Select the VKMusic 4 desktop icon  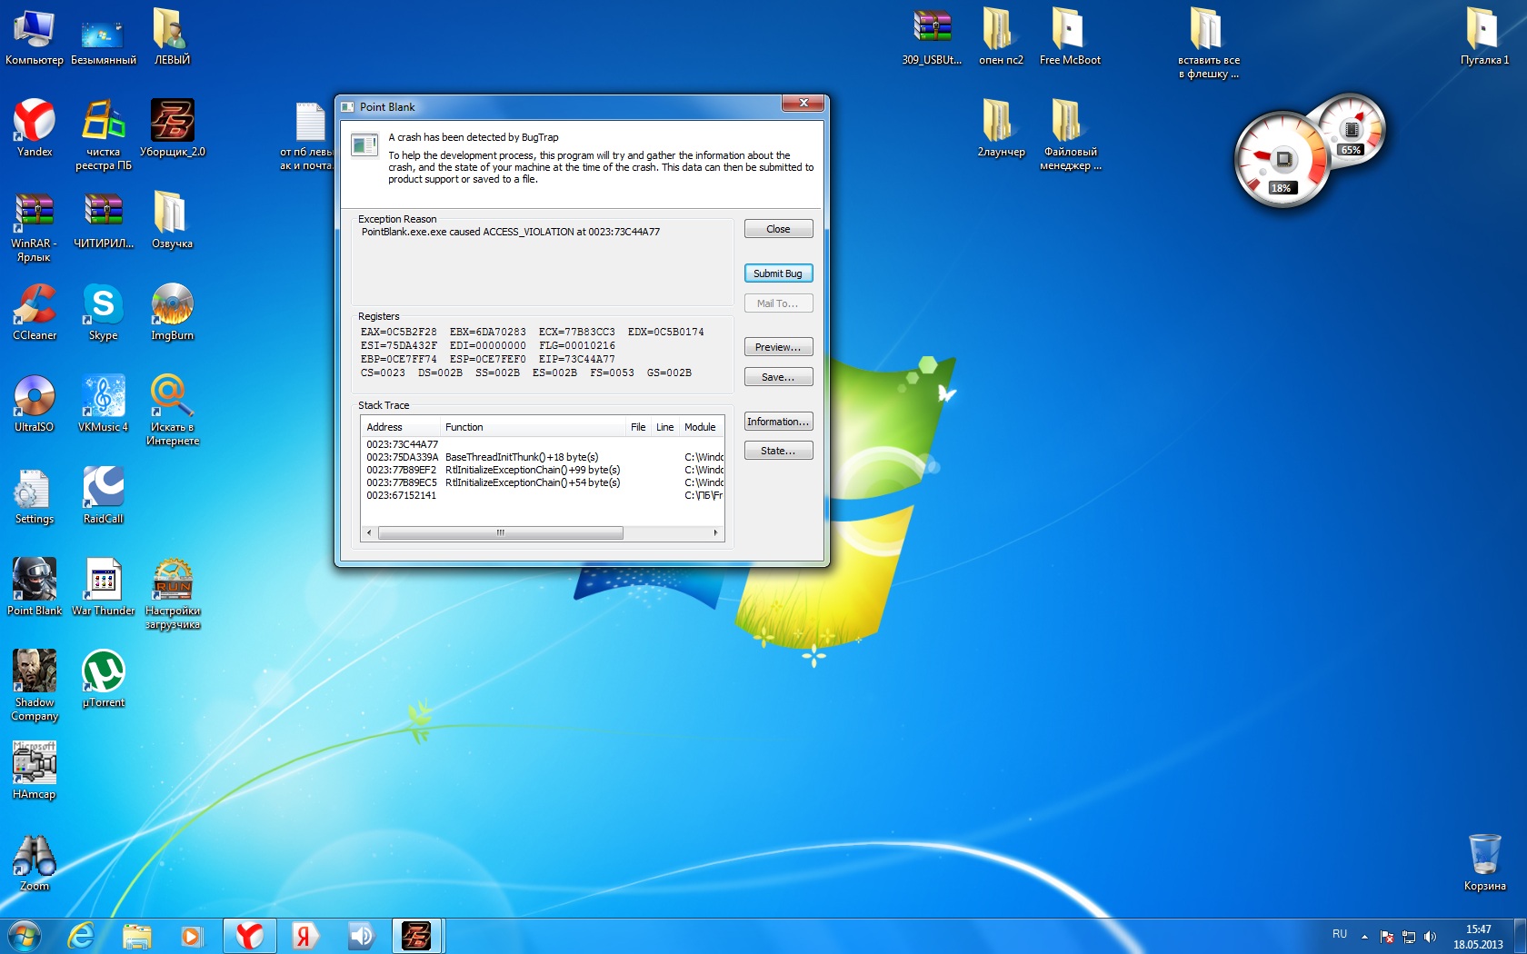103,403
